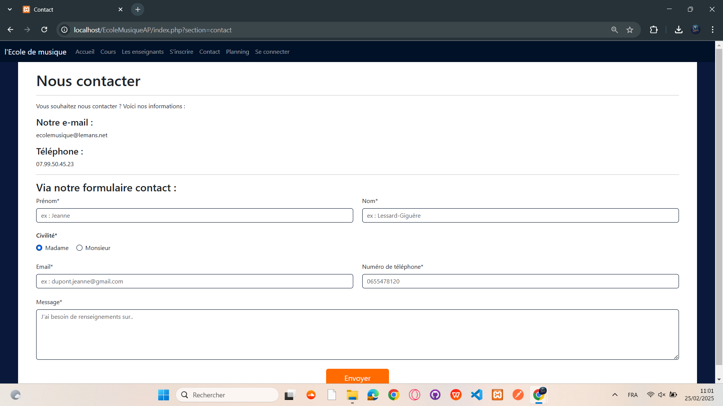
Task: View site information icon beside URL
Action: pyautogui.click(x=64, y=30)
